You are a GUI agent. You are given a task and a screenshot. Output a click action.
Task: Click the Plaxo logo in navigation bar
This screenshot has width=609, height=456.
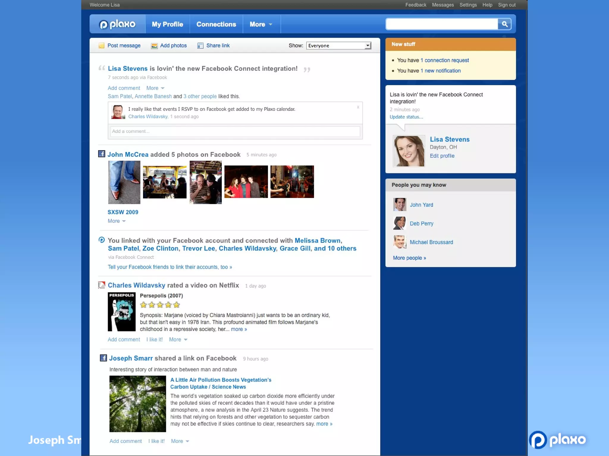coord(117,24)
